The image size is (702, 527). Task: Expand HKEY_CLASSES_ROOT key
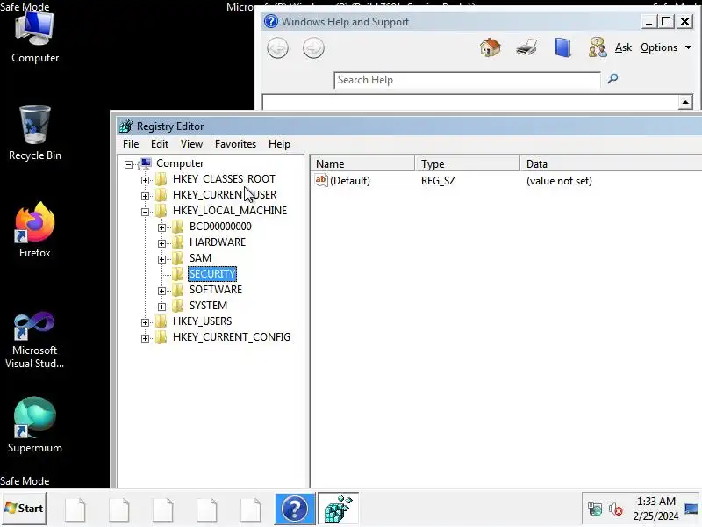[x=145, y=180]
